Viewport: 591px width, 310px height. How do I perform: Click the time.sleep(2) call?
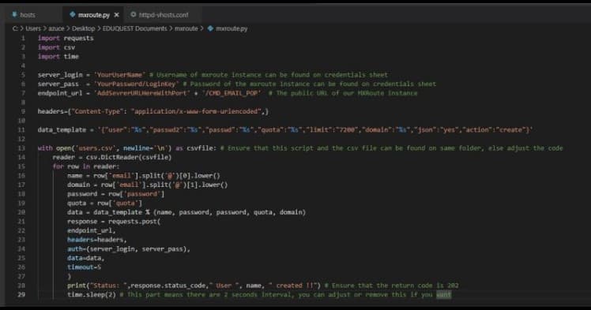tap(92, 294)
